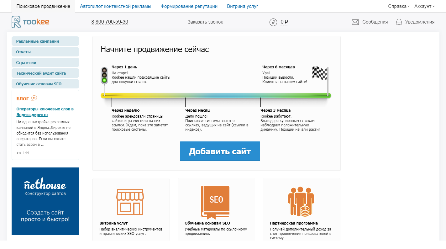
Task: Expand the Справка dropdown
Action: click(x=397, y=6)
